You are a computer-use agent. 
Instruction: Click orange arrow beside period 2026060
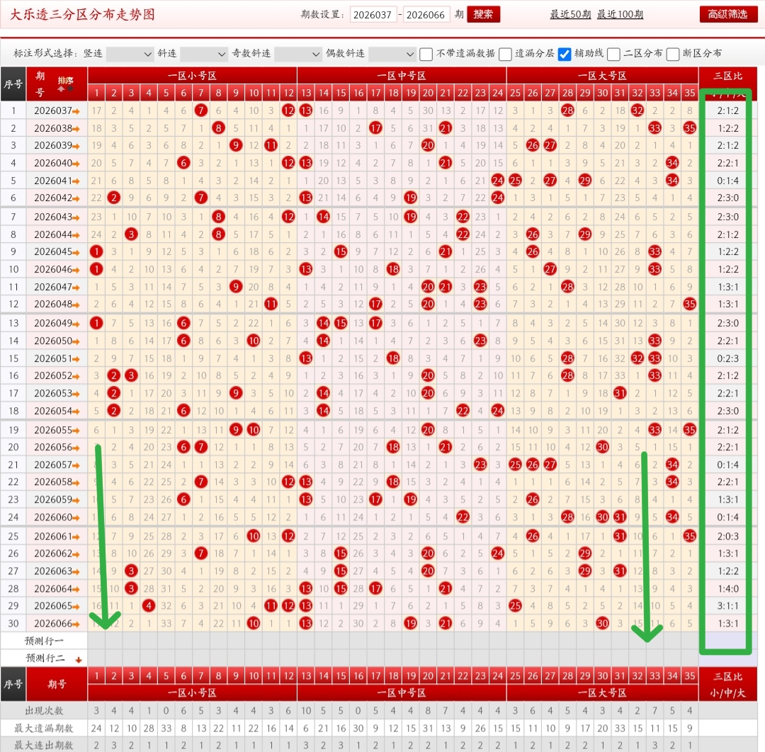pos(76,518)
